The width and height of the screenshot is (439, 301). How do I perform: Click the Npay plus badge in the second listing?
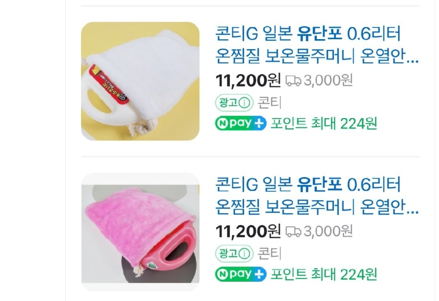(241, 274)
